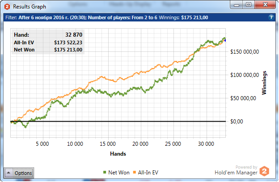
Task: Select the Net Won legend label
Action: click(x=119, y=173)
